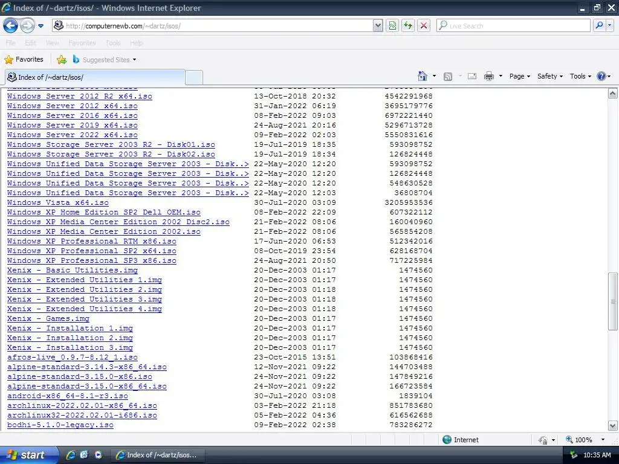The height and width of the screenshot is (464, 619).
Task: Click the RSS Feeds icon
Action: [448, 77]
